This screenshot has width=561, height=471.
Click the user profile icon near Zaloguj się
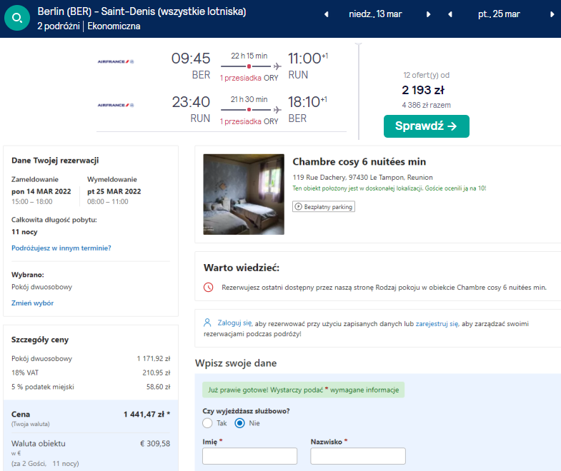tap(207, 323)
